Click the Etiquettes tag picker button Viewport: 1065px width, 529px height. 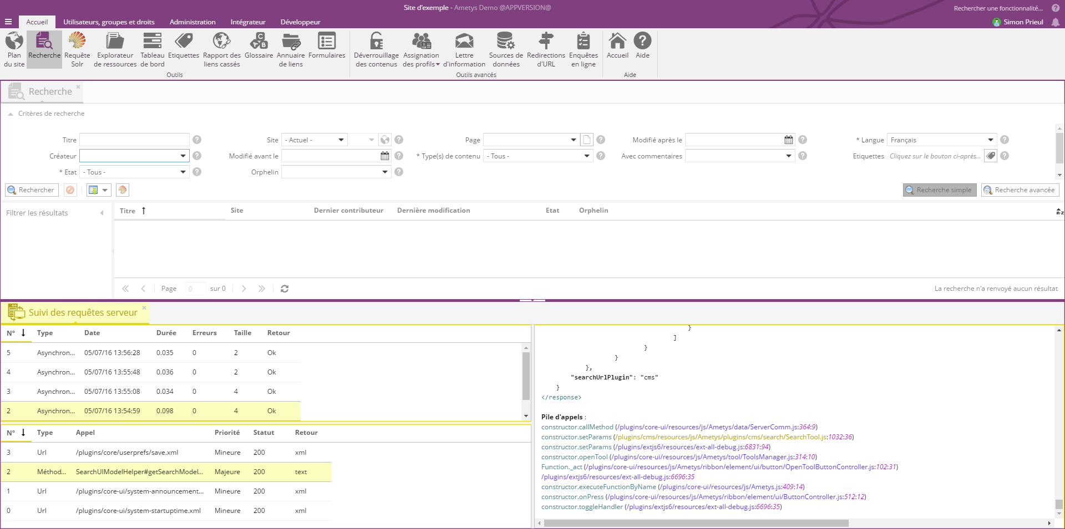click(991, 156)
